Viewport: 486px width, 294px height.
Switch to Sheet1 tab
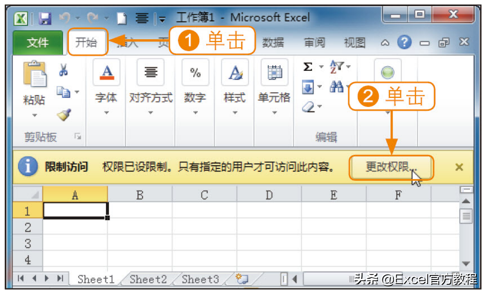coord(96,279)
